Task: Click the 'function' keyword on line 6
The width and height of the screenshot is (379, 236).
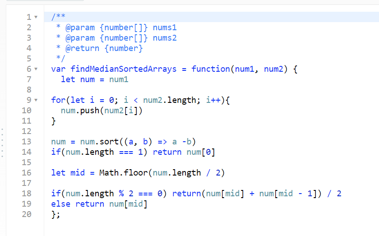Action: 211,69
